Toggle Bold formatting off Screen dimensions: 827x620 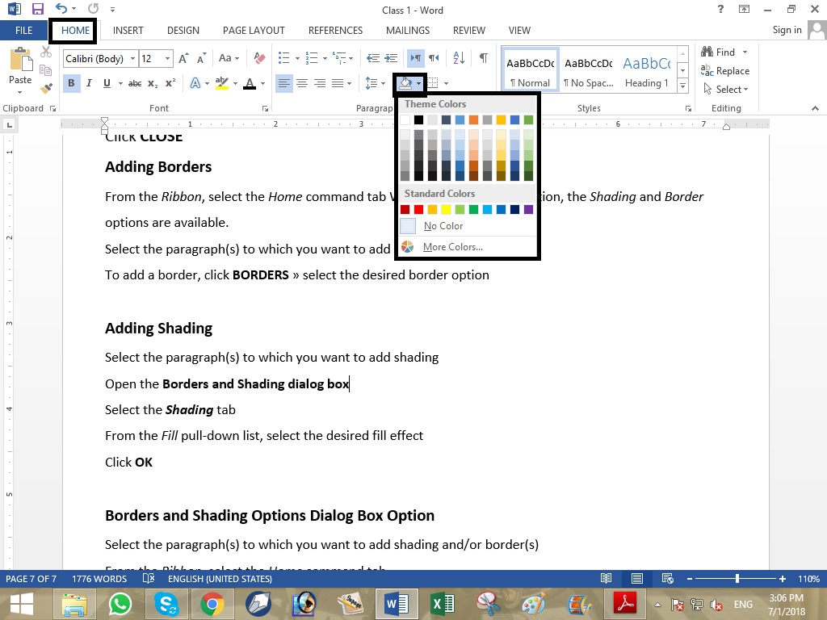click(x=71, y=83)
